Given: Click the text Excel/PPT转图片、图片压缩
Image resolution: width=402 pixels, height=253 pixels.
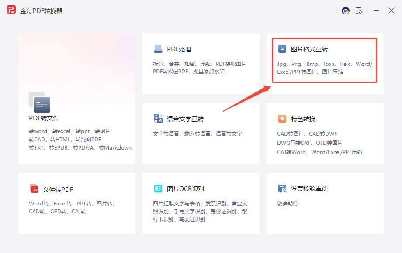Looking at the screenshot, I should coord(310,72).
